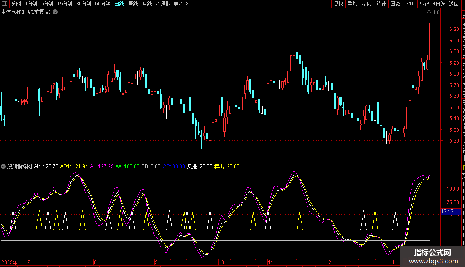Viewport: 465px width, 267px height.
Task: Open the 多周期 multi-period view
Action: [163, 4]
